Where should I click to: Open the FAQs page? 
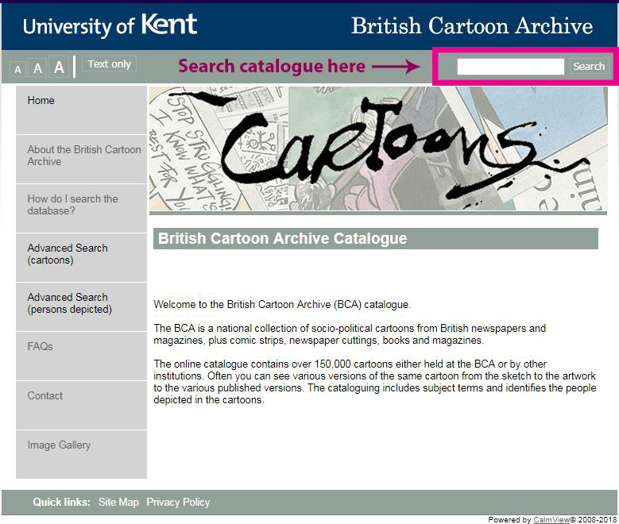pyautogui.click(x=40, y=347)
